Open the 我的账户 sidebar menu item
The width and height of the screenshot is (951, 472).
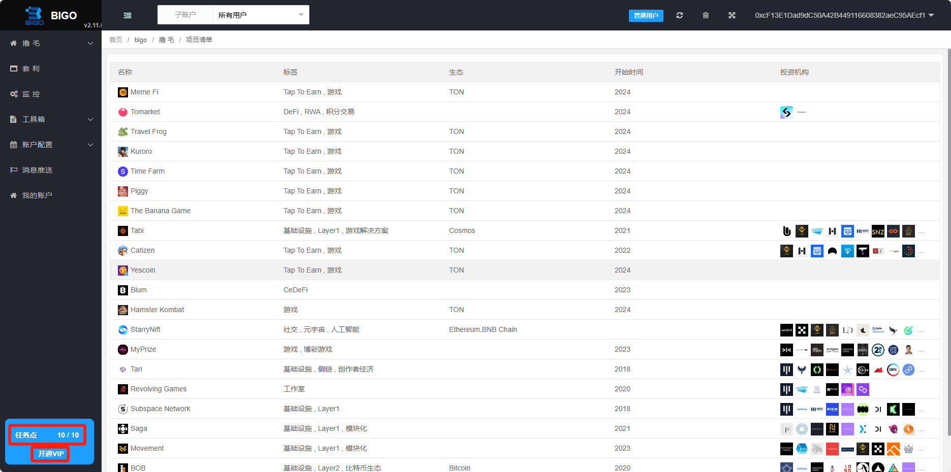pyautogui.click(x=51, y=195)
